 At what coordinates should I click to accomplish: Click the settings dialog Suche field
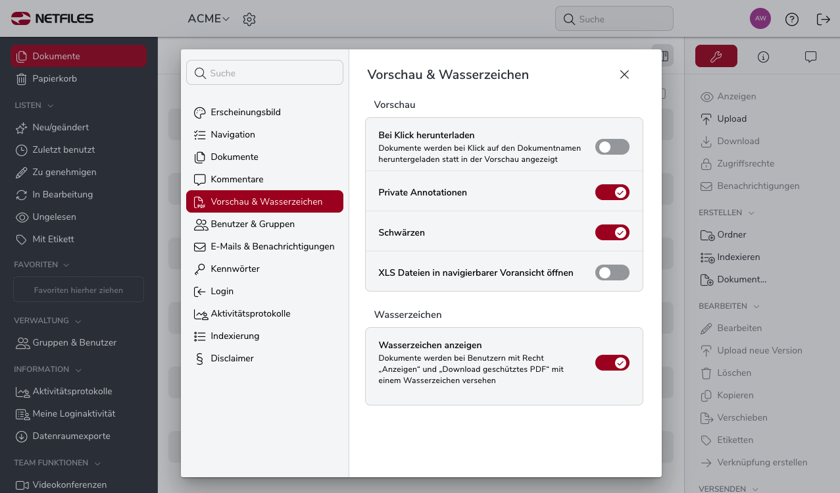click(264, 73)
